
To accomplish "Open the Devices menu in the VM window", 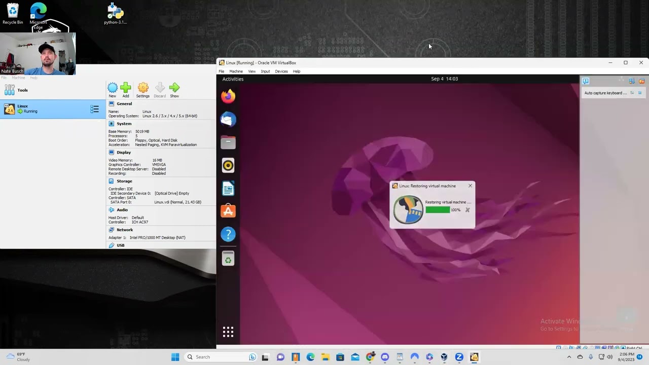I will [281, 71].
